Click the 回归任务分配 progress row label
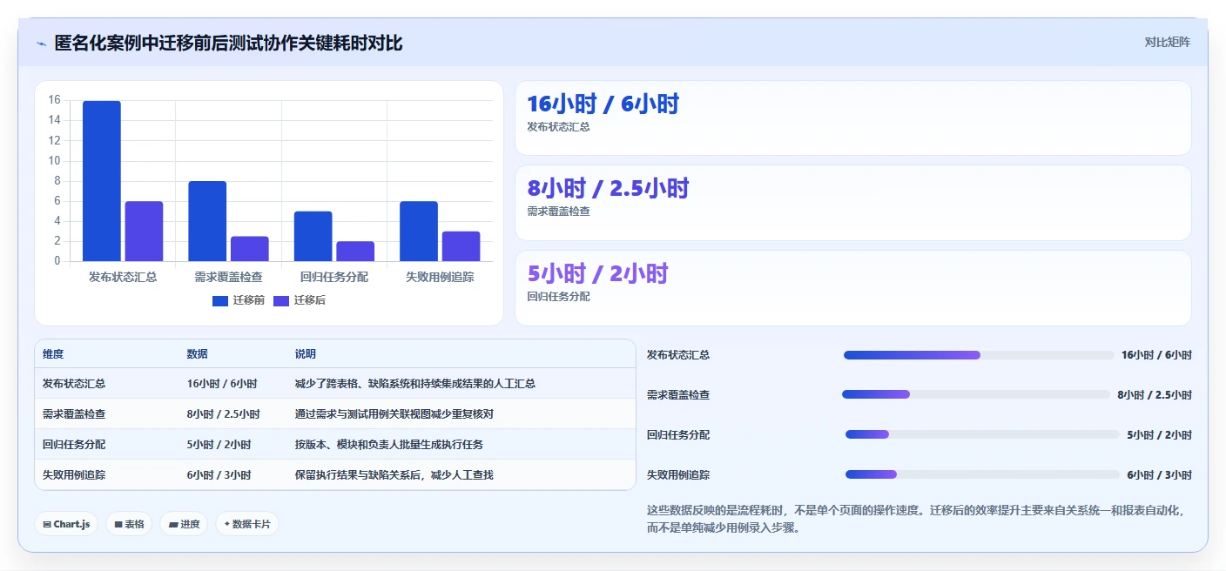Image resolution: width=1226 pixels, height=571 pixels. click(x=678, y=435)
